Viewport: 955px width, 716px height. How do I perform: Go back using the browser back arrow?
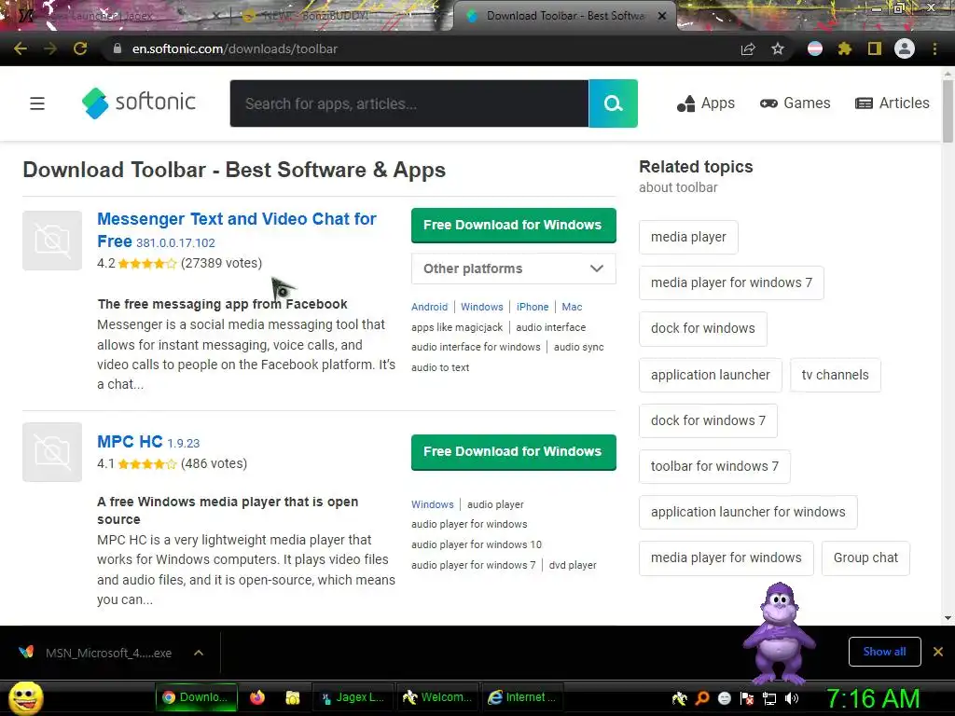[21, 48]
